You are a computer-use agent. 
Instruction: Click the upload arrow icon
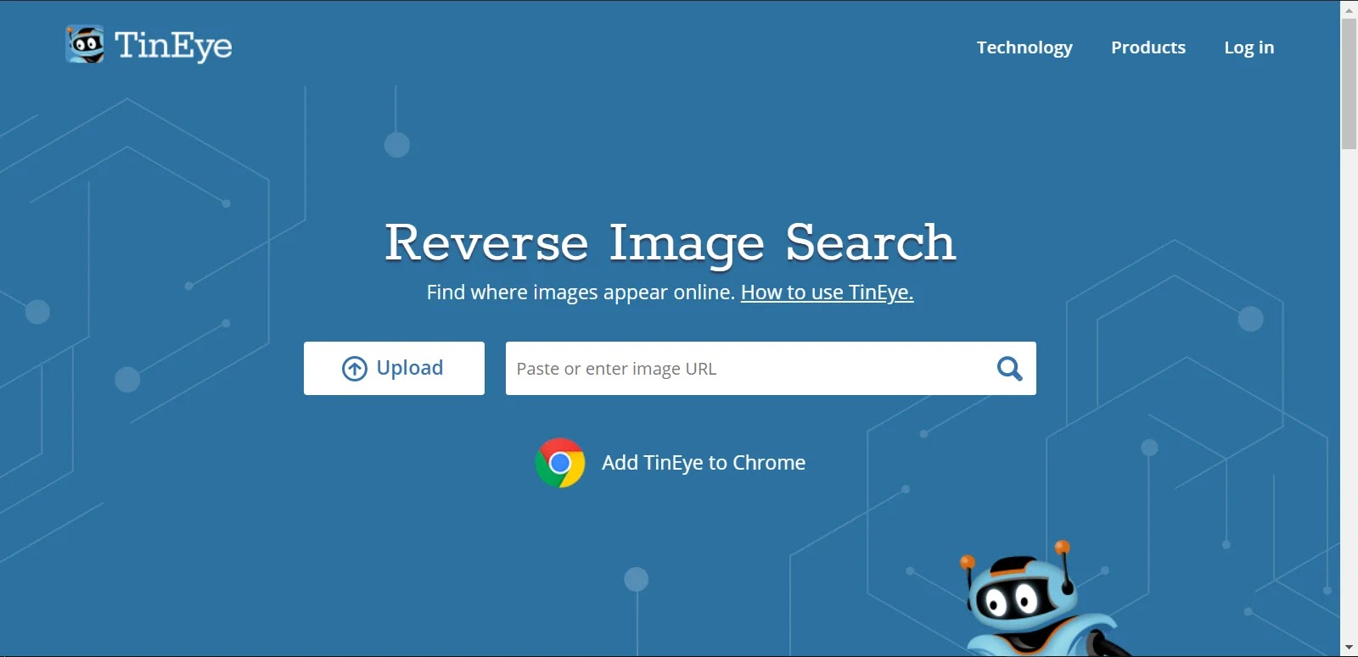pyautogui.click(x=355, y=369)
